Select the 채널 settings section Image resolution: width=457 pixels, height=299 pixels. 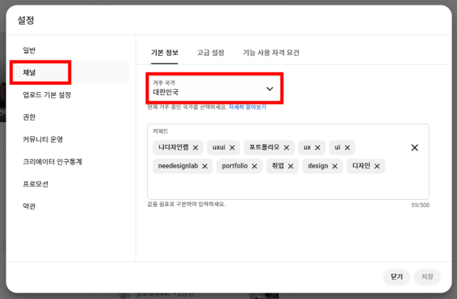(x=69, y=72)
